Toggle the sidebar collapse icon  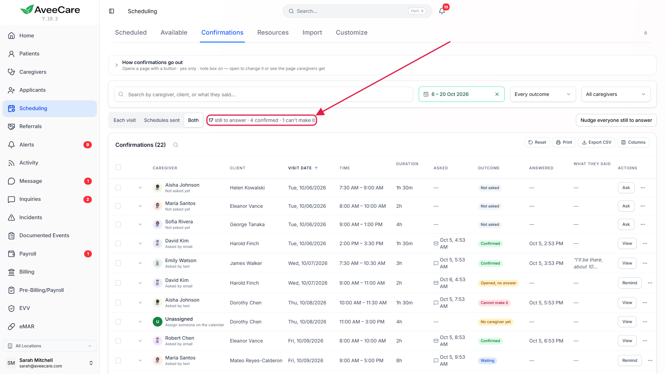[112, 11]
